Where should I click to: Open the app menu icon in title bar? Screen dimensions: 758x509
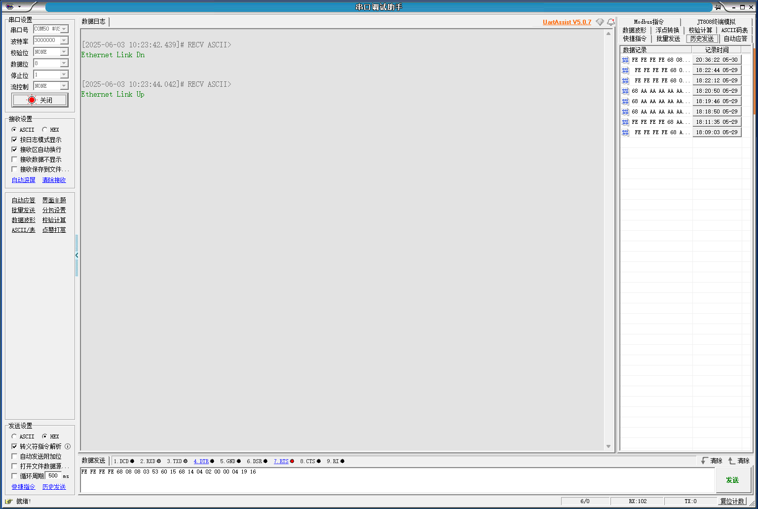click(9, 6)
